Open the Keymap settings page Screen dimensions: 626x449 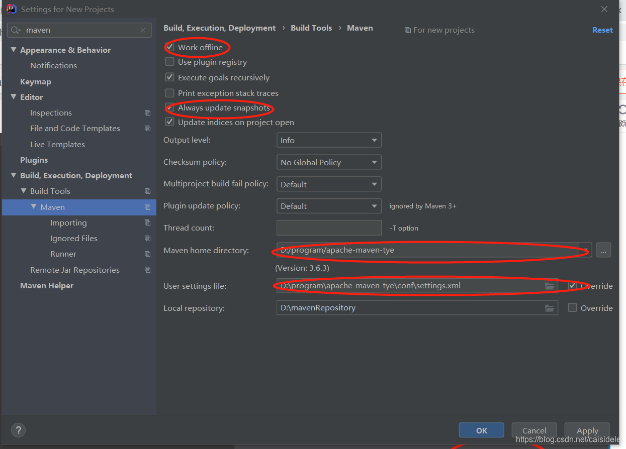(36, 82)
